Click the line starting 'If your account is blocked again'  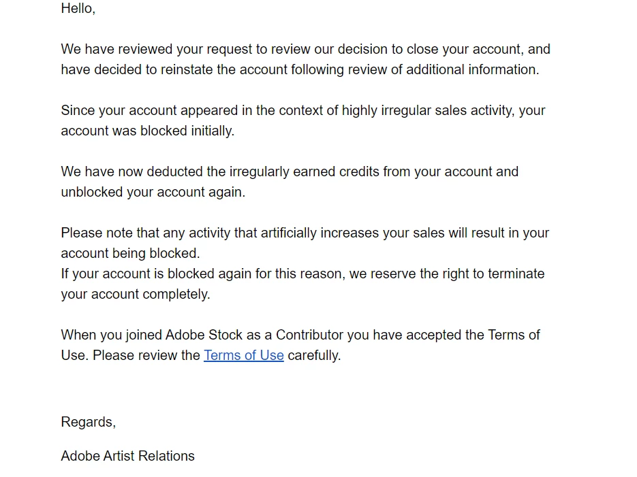pyautogui.click(x=302, y=274)
